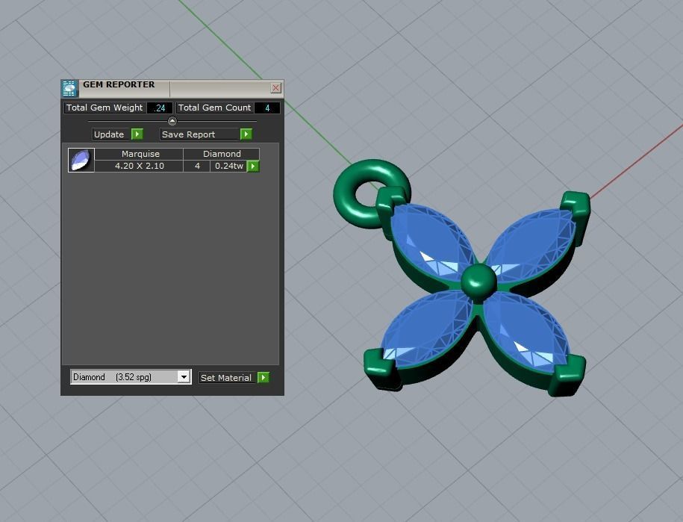
Task: Select the bottom-right green prong
Action: click(567, 375)
